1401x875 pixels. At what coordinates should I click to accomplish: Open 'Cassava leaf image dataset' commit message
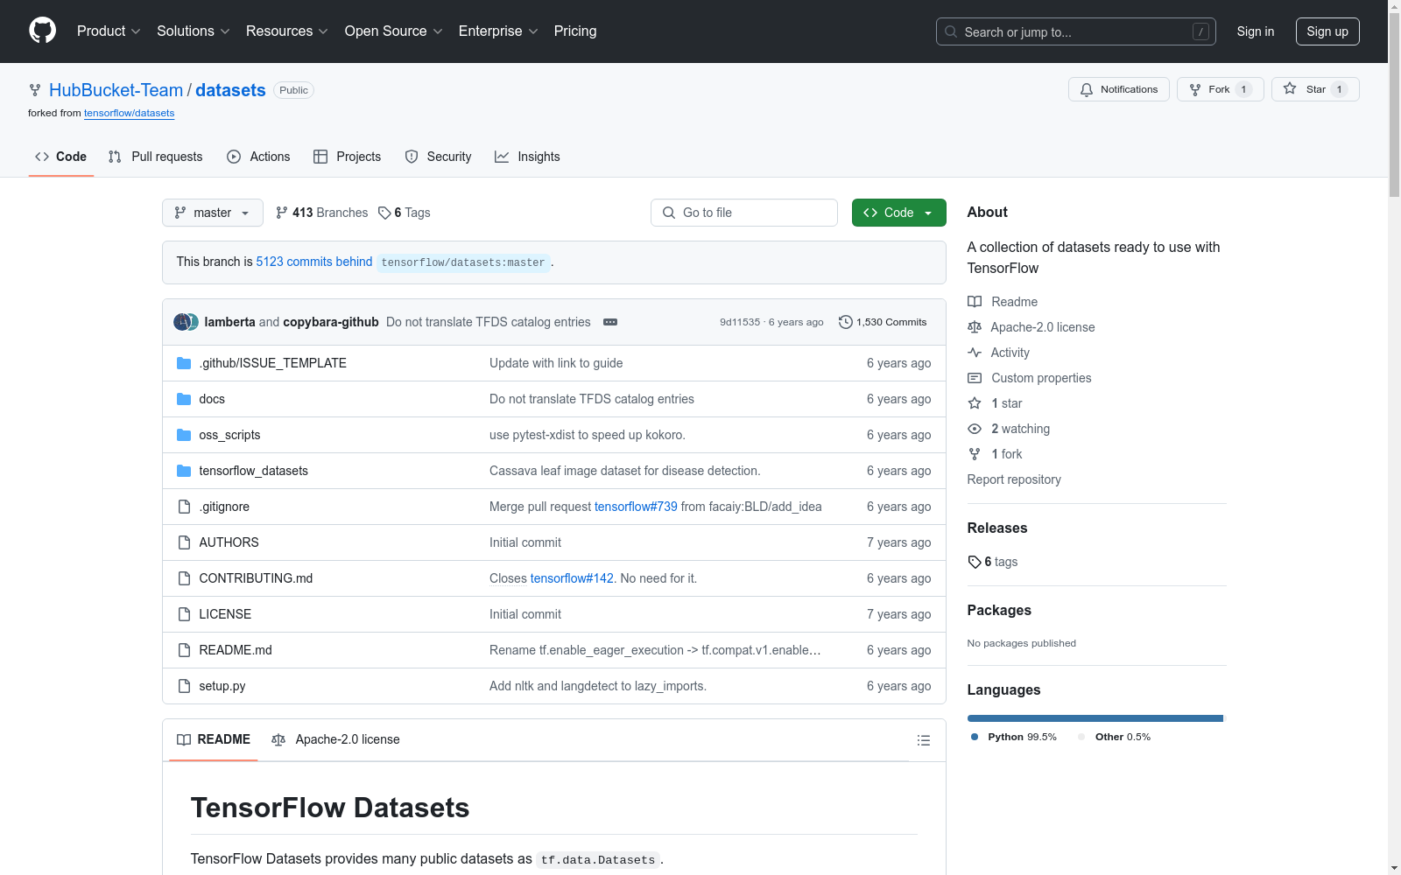click(x=625, y=471)
